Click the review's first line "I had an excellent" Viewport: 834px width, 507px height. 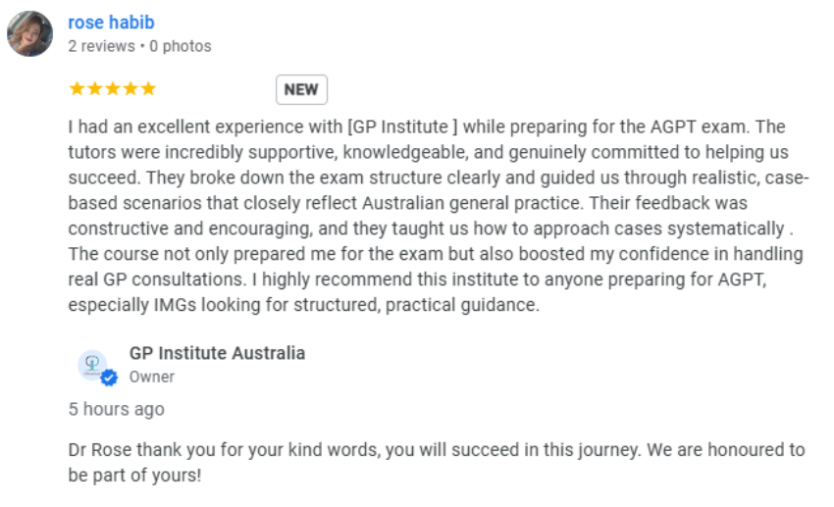(x=427, y=127)
